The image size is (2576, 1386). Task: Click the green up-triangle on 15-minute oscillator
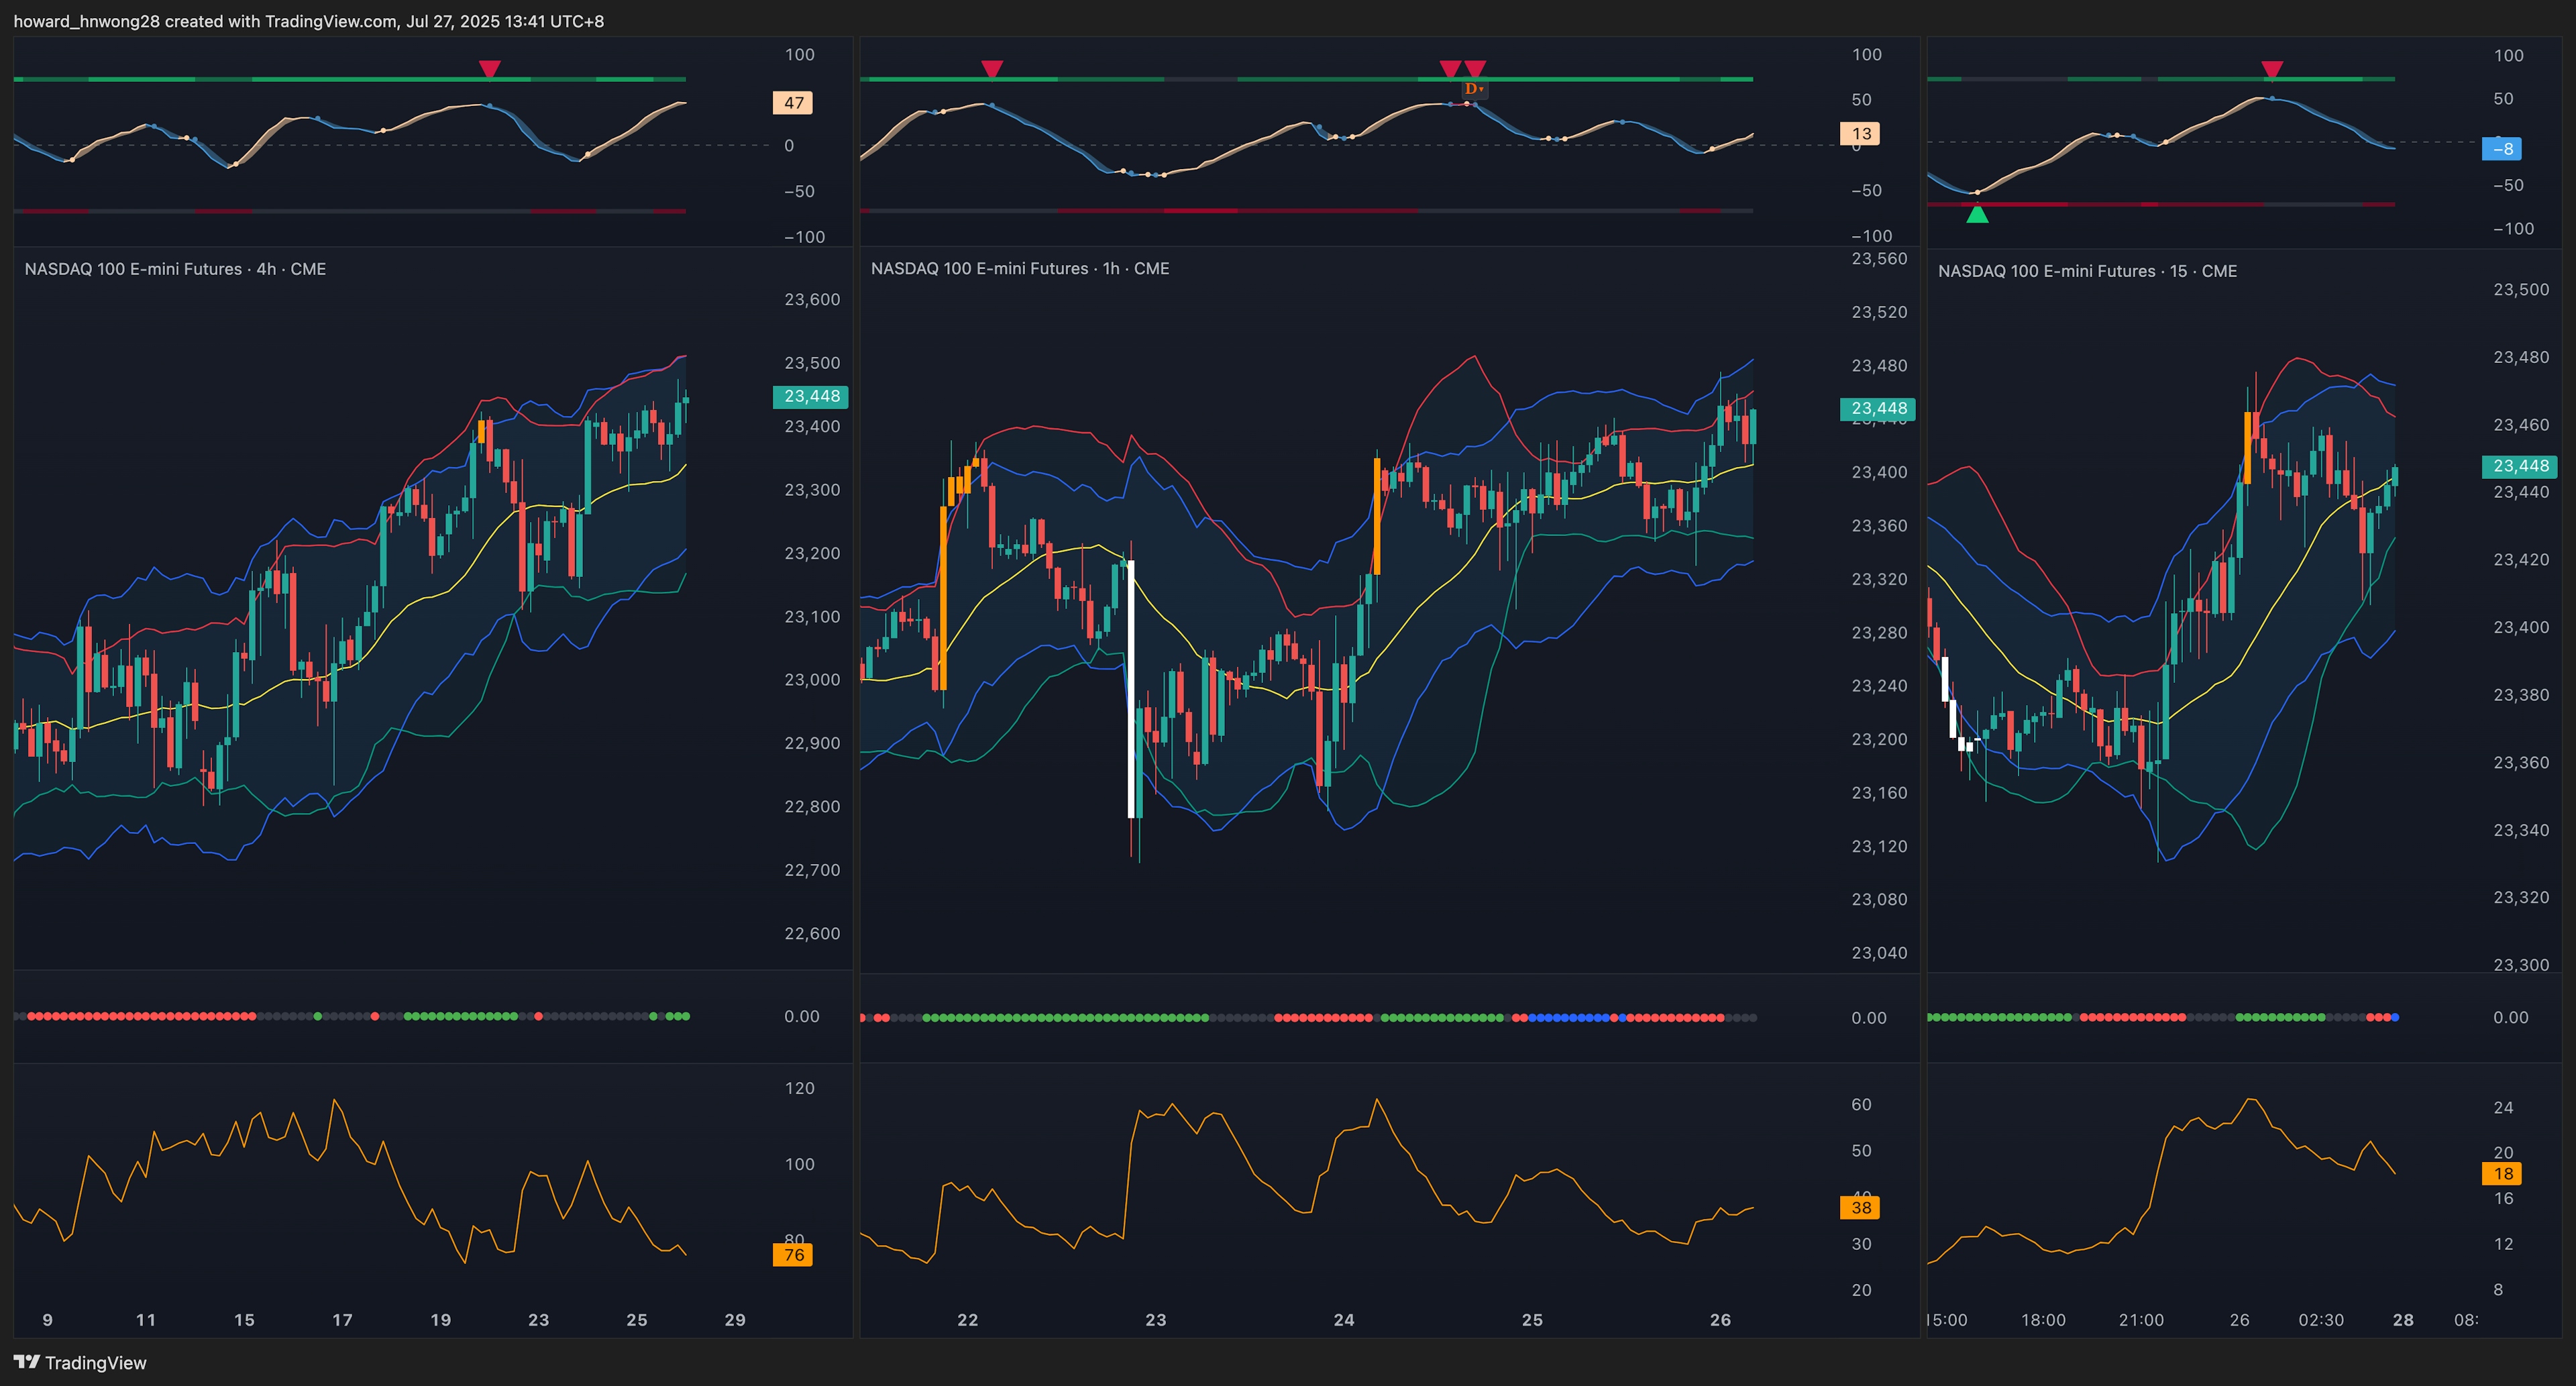point(1977,214)
